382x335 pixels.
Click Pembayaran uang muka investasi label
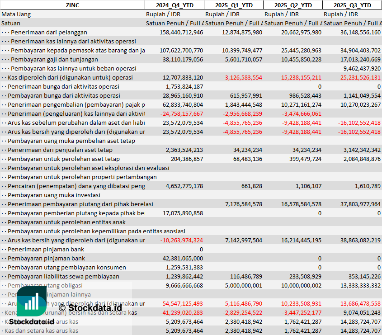tap(54, 195)
